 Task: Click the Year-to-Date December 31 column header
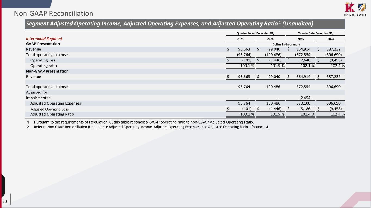pyautogui.click(x=315, y=34)
